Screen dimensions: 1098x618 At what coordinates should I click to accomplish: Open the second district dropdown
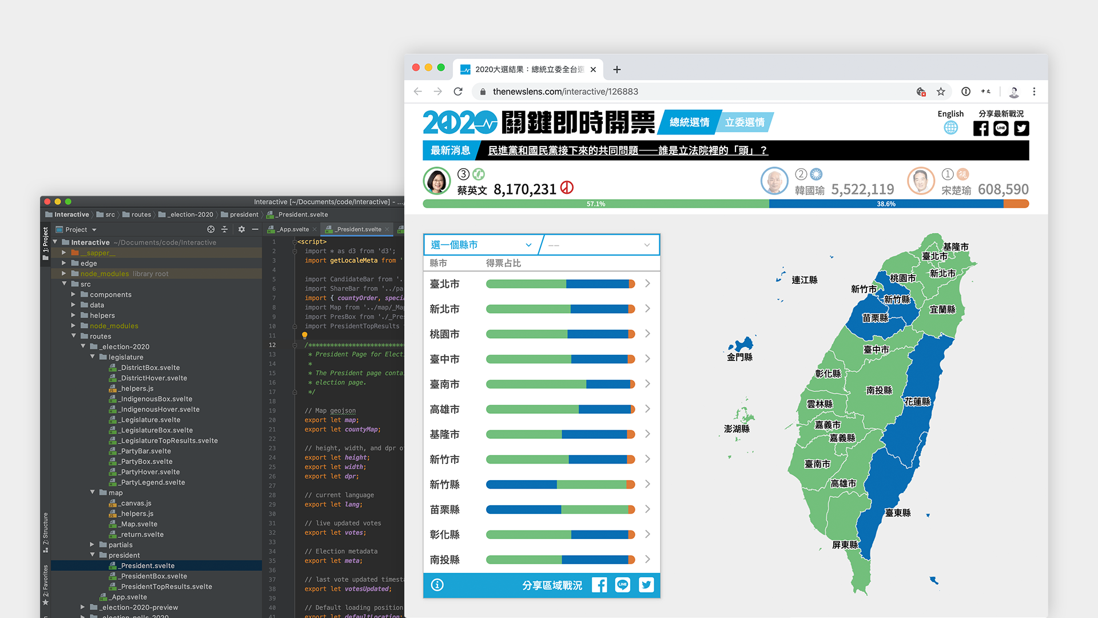[599, 245]
